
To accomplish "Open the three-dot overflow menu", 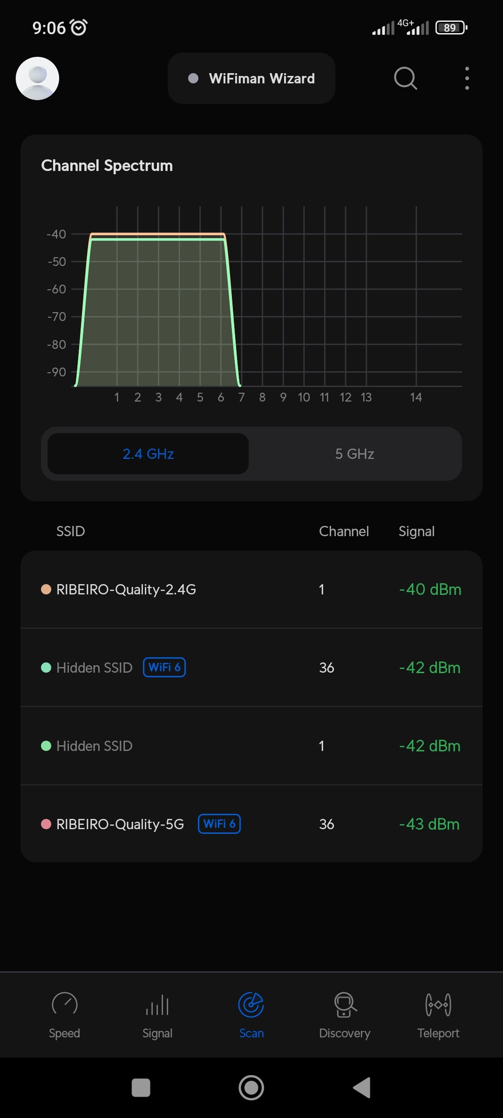I will click(x=467, y=78).
